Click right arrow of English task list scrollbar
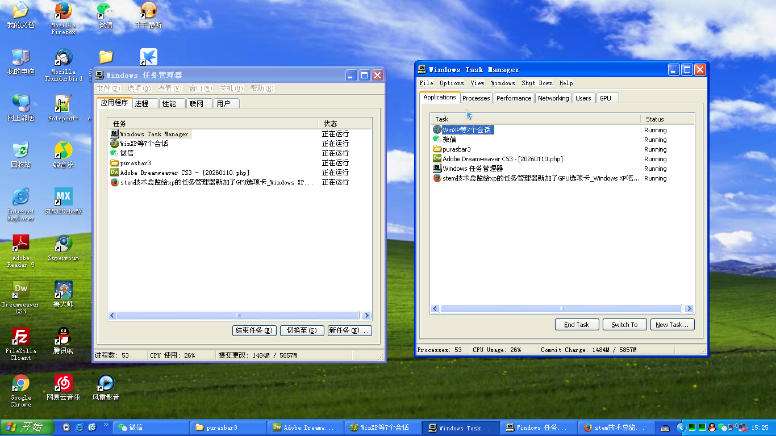 click(x=689, y=309)
